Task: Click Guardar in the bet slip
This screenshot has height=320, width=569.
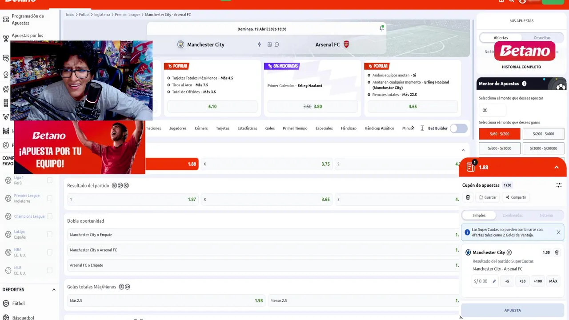Action: [x=488, y=197]
